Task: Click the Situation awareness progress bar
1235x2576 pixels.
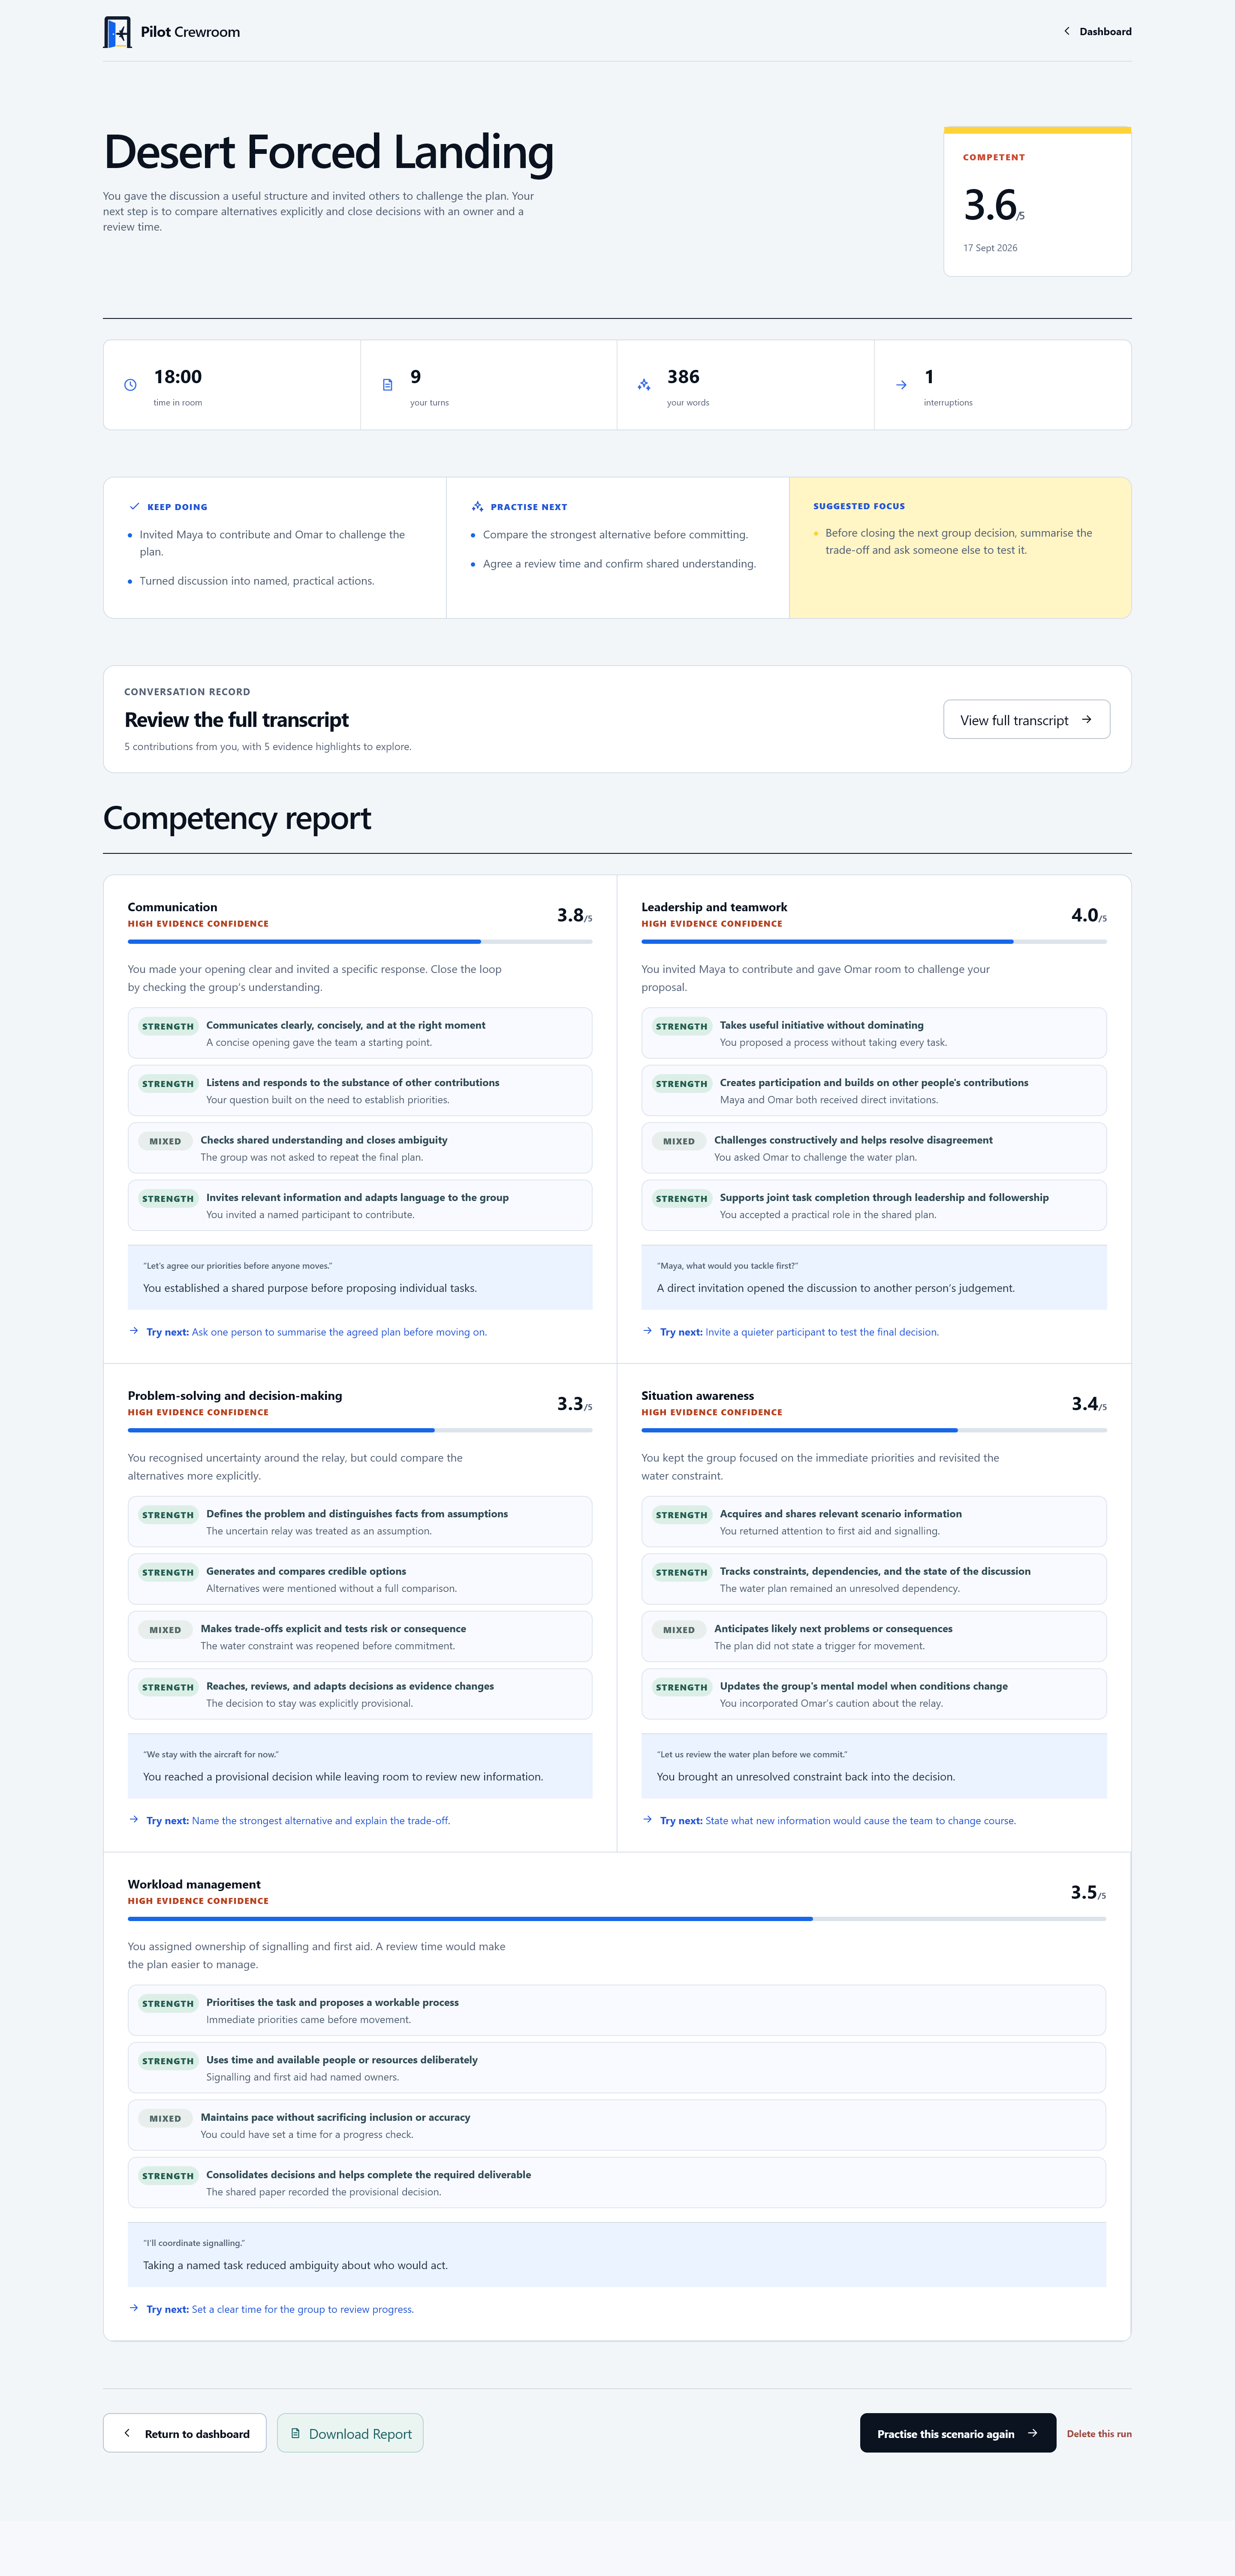Action: (874, 1430)
